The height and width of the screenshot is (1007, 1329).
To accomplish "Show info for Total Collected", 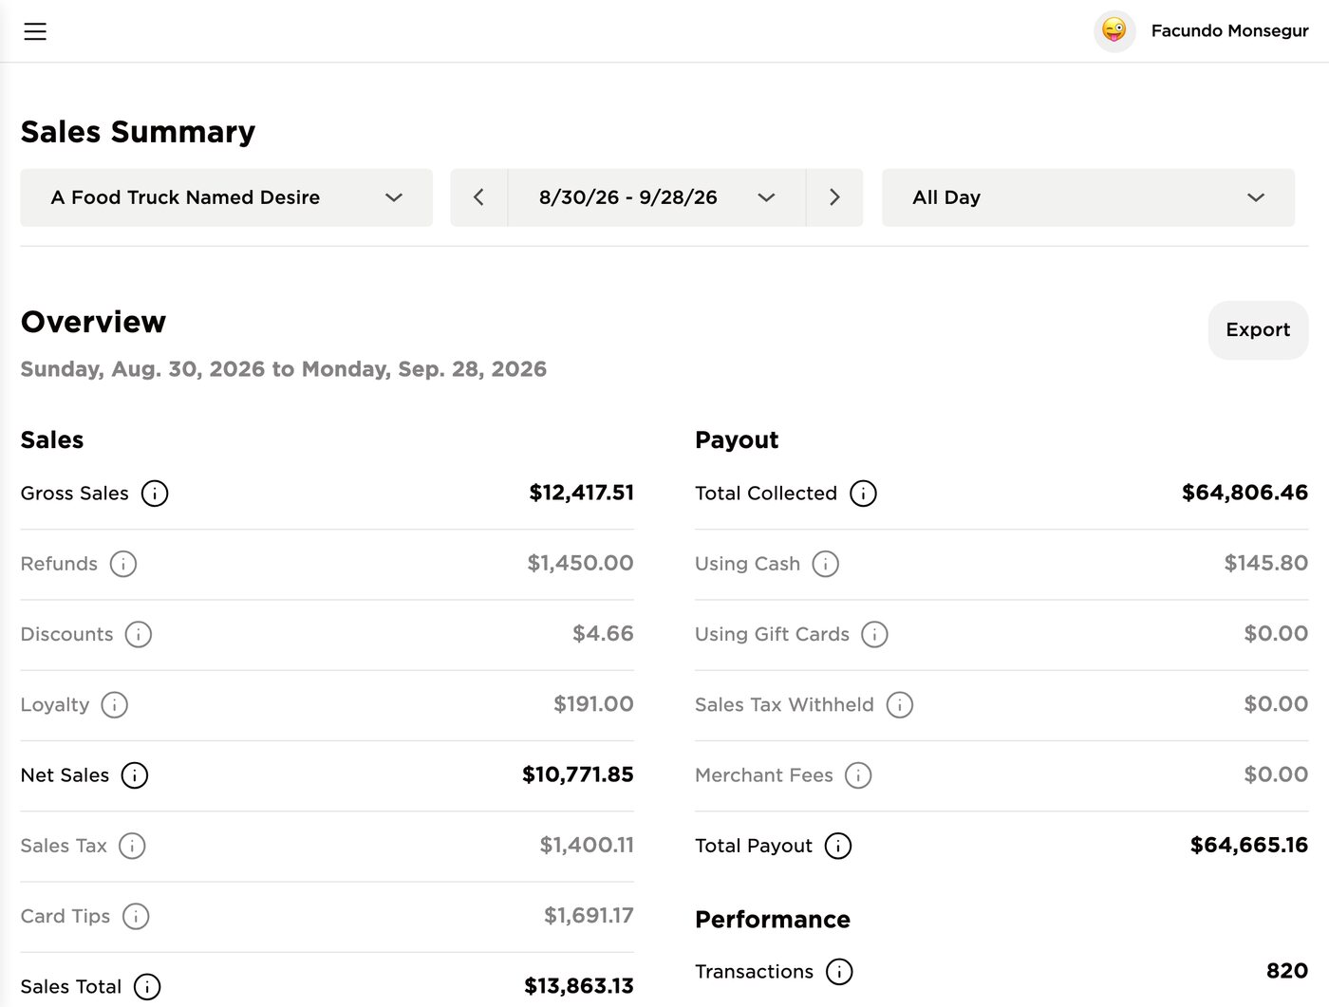I will [x=863, y=494].
